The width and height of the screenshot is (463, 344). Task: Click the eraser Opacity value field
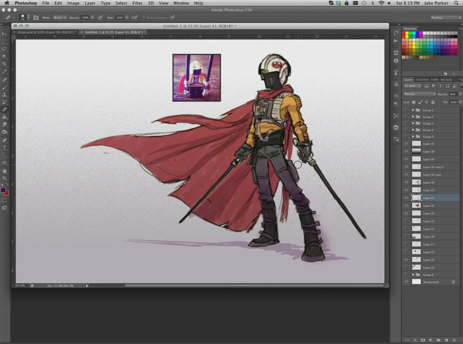pyautogui.click(x=85, y=18)
